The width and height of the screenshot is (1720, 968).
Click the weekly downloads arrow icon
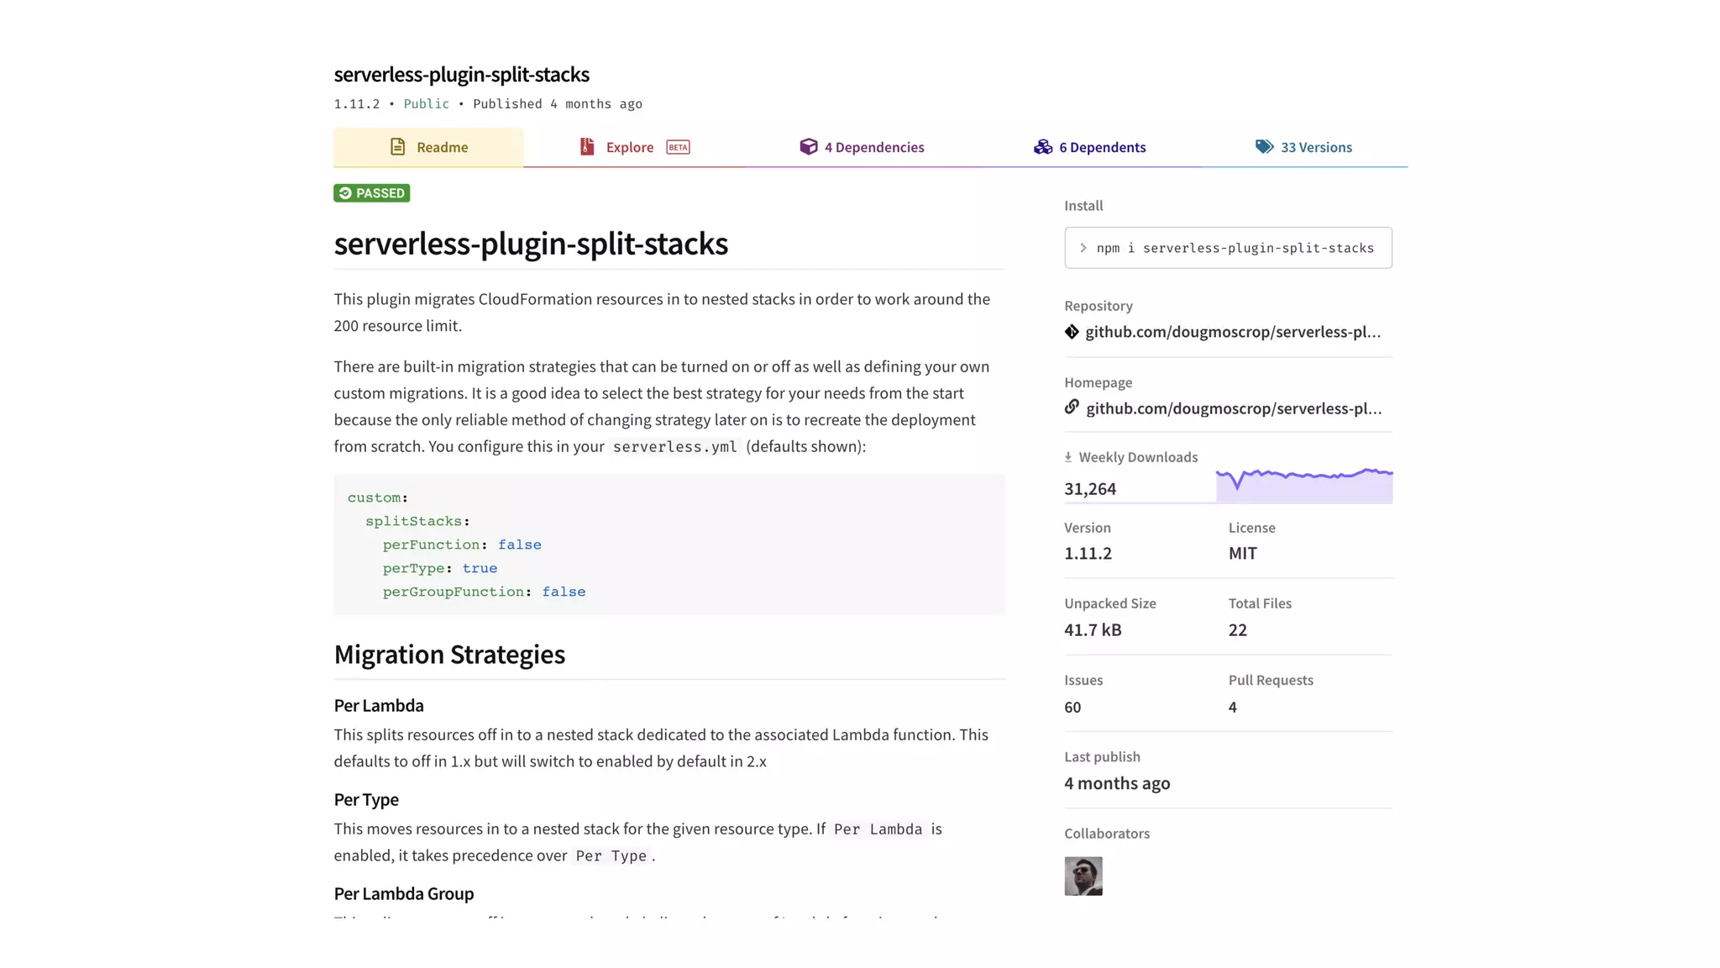click(x=1068, y=457)
